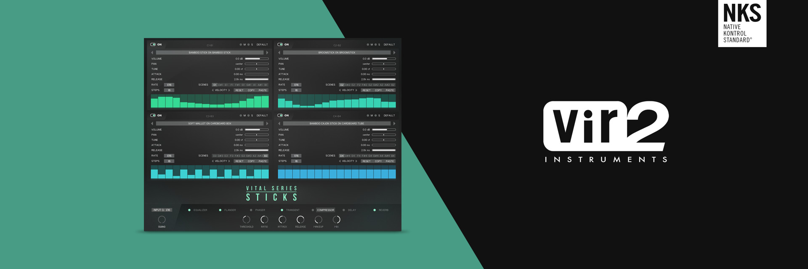Click the compressor Mix knob
Image resolution: width=808 pixels, height=269 pixels.
tap(336, 219)
